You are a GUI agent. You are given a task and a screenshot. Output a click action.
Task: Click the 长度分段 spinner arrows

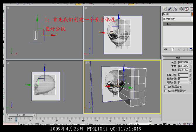coord(190,75)
